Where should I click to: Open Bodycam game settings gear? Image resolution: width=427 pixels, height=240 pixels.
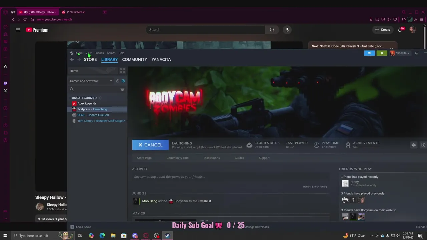[x=414, y=145]
